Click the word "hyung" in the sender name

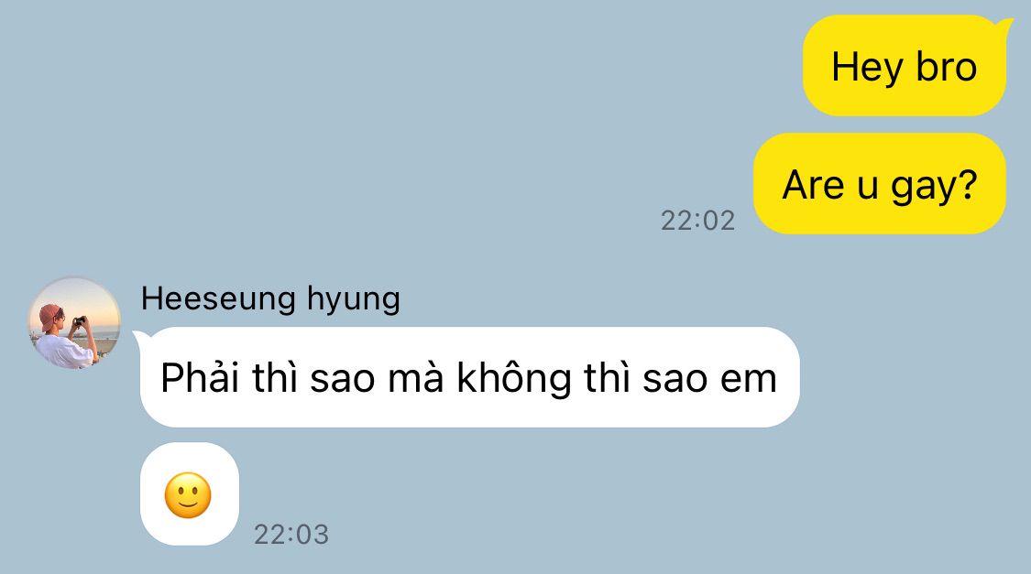tap(353, 301)
